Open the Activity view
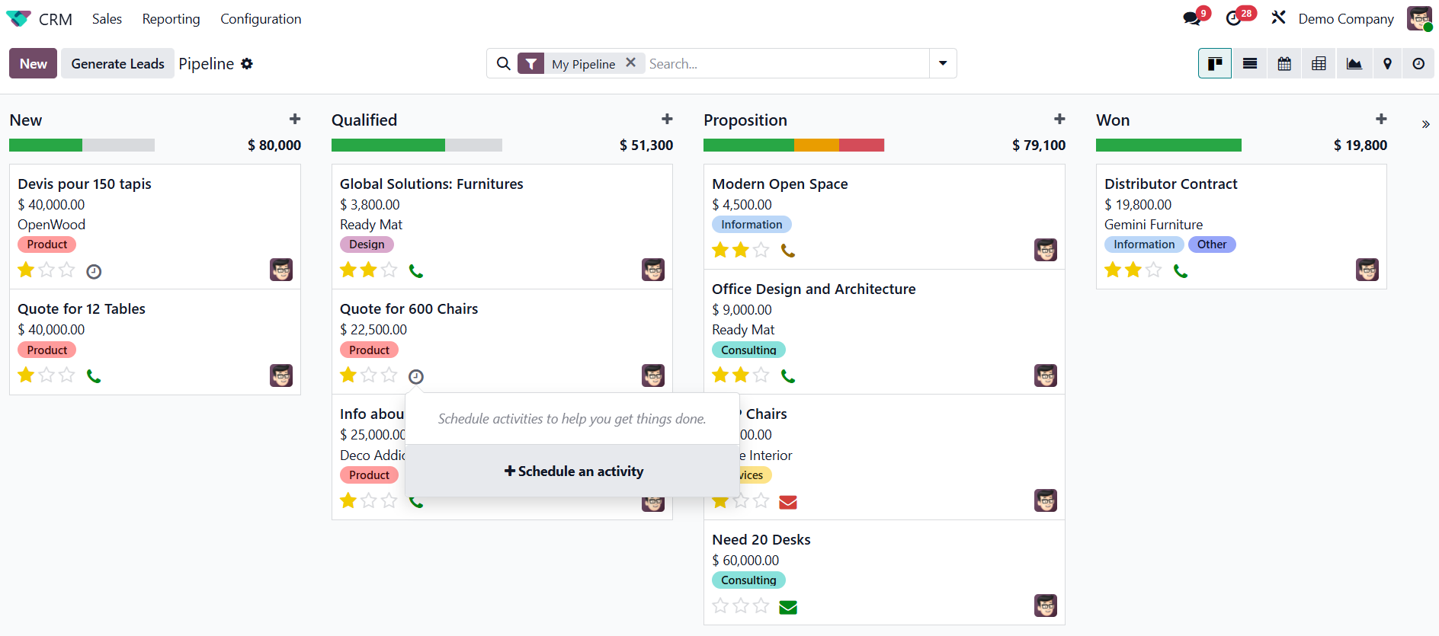 point(1418,63)
